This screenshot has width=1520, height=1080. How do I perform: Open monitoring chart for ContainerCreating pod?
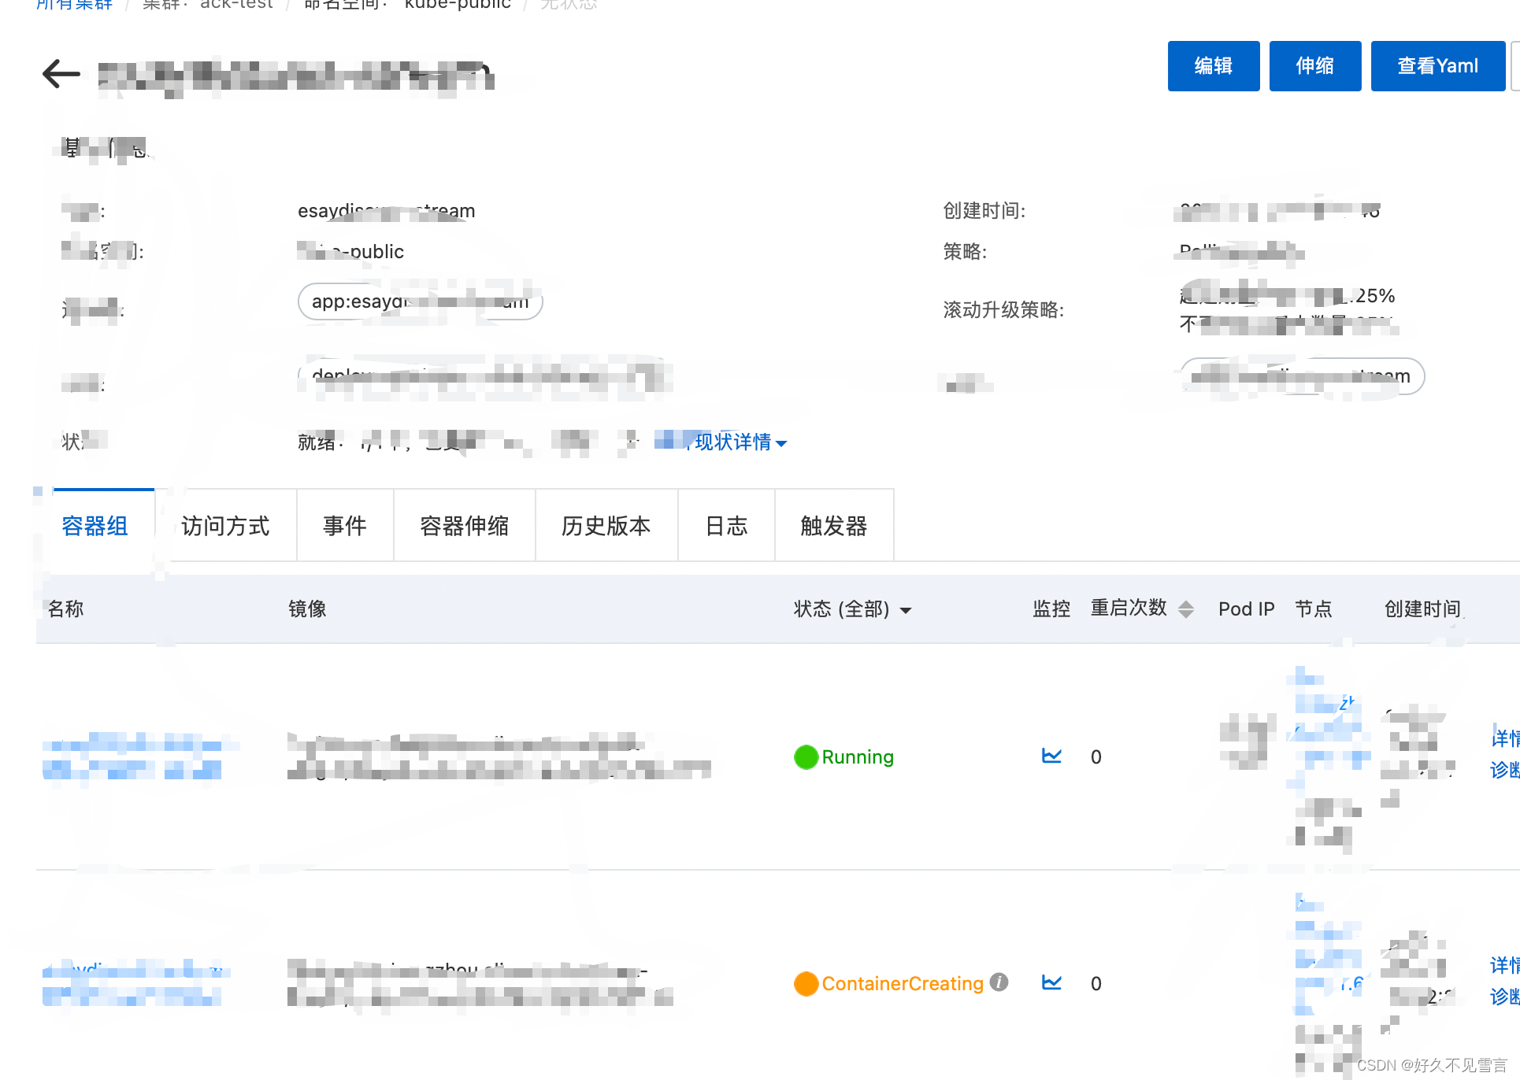[1051, 982]
